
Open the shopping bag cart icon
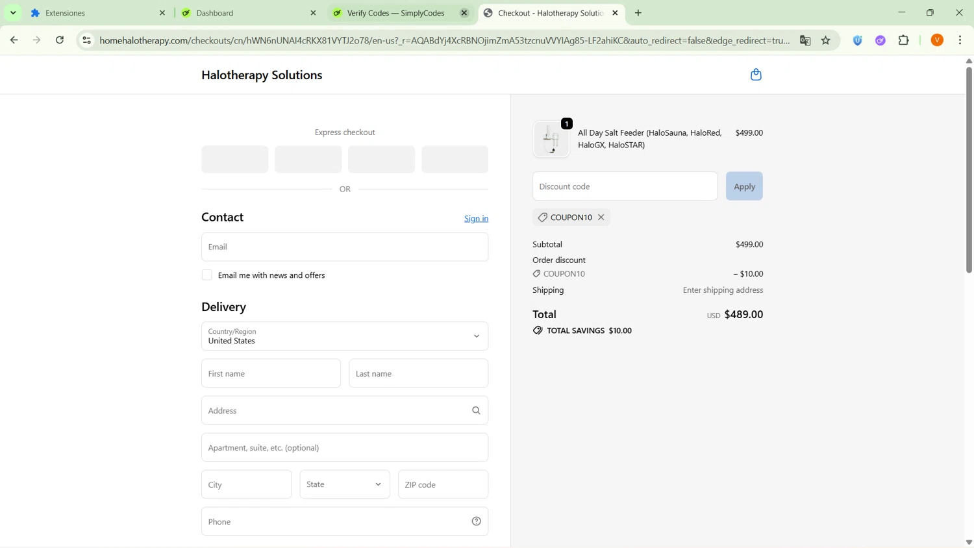pyautogui.click(x=756, y=75)
